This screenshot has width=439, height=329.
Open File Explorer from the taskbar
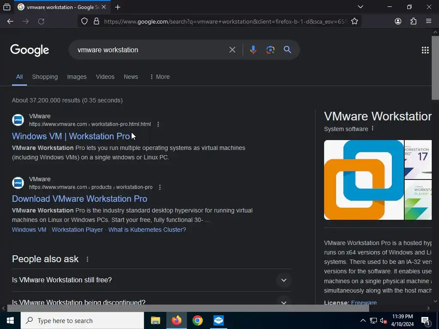pyautogui.click(x=155, y=320)
